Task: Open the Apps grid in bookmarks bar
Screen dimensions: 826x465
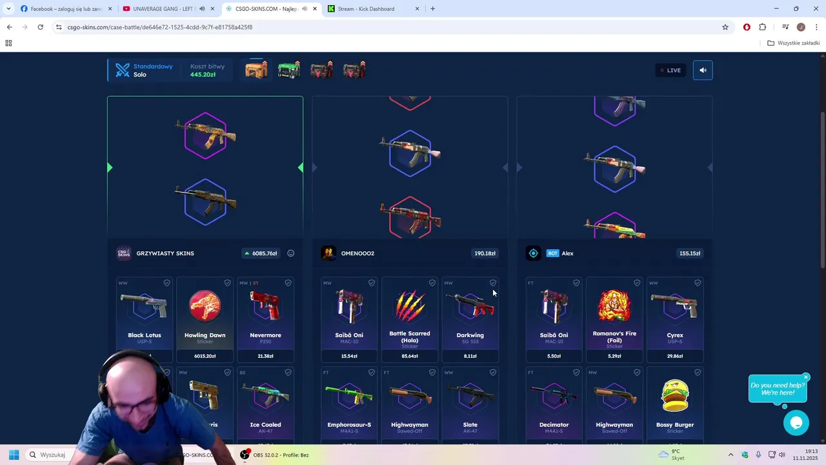Action: [x=8, y=43]
